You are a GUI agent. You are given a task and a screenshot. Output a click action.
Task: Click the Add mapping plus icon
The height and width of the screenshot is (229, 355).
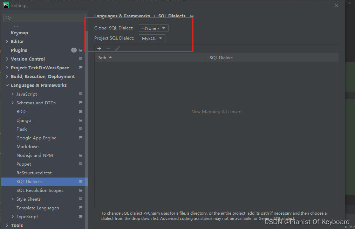pos(99,49)
